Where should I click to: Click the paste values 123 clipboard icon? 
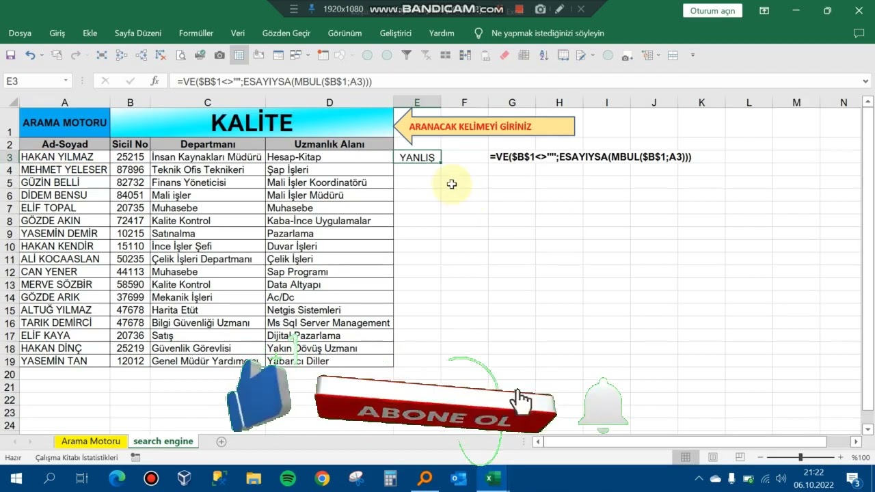tap(485, 55)
